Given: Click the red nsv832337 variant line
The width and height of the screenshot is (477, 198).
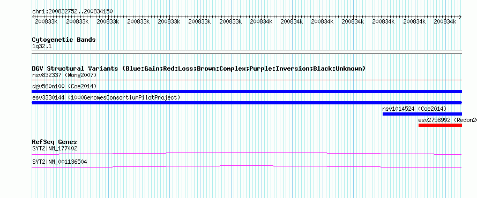Looking at the screenshot, I should tap(247, 80).
